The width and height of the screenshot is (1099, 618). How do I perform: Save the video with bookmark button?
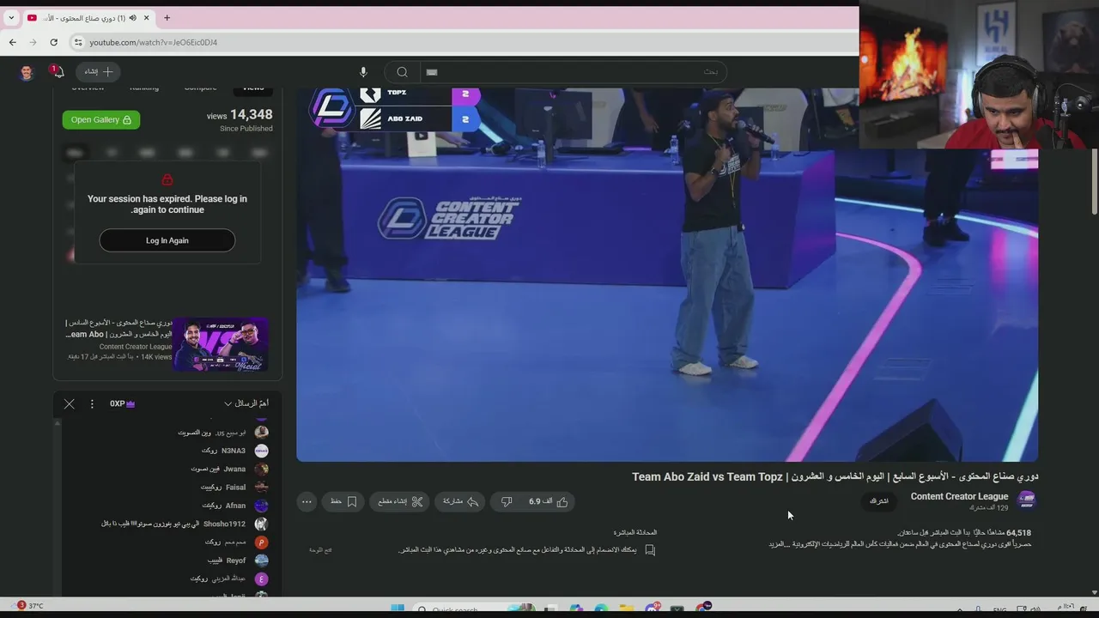coord(343,501)
